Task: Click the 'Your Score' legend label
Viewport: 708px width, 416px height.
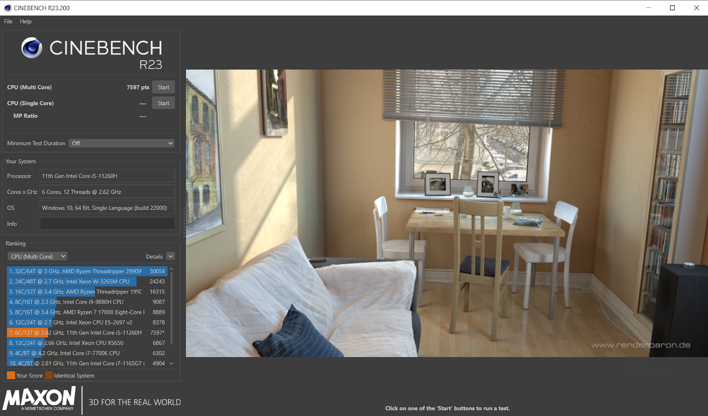Action: pyautogui.click(x=30, y=376)
